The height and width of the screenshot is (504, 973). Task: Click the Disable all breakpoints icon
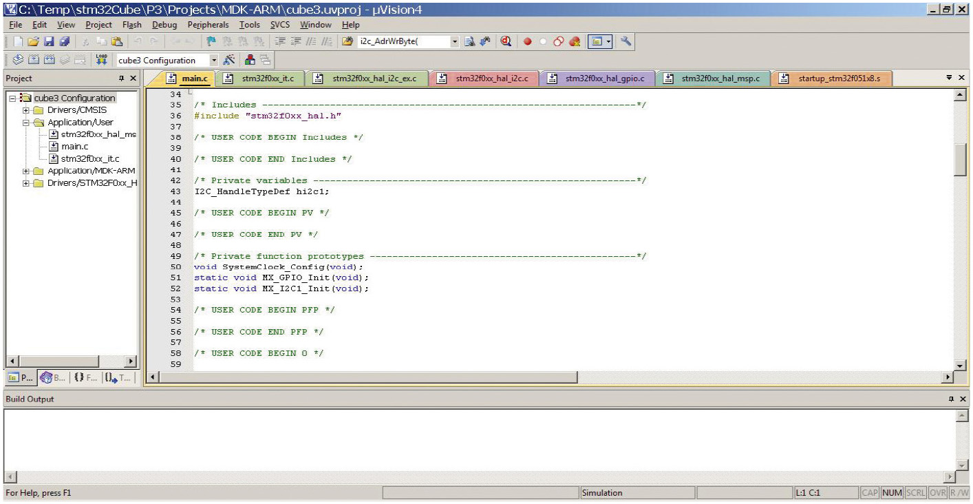pos(557,41)
